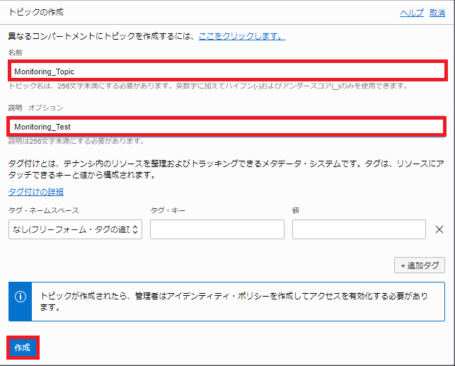
Task: Click the 説明 field label
Action: point(15,108)
